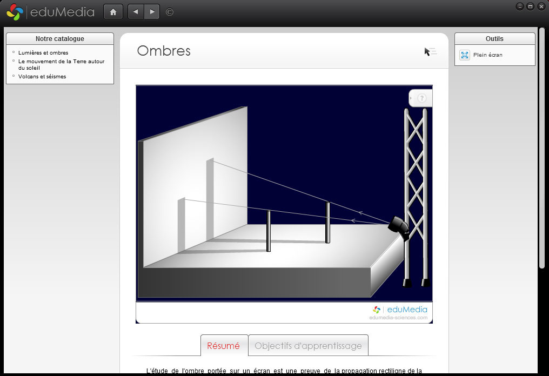Open the list menu icon beside Ombres title
Viewport: 549px width, 376px height.
tap(431, 51)
